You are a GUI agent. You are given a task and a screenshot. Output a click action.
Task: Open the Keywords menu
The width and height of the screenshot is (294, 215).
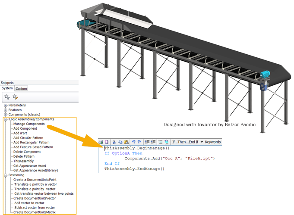213,142
